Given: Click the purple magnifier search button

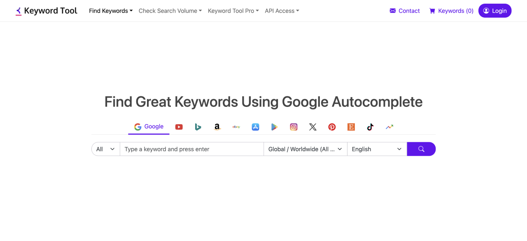Looking at the screenshot, I should tap(421, 149).
